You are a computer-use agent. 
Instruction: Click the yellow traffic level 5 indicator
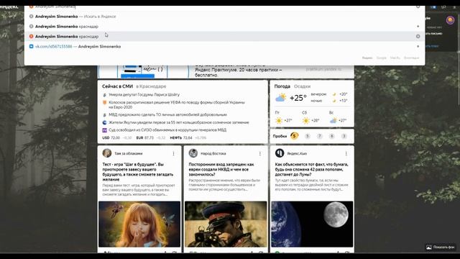[x=294, y=136]
